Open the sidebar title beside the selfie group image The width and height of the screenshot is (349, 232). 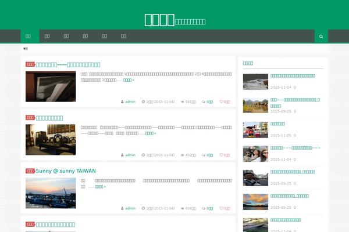coord(295,148)
